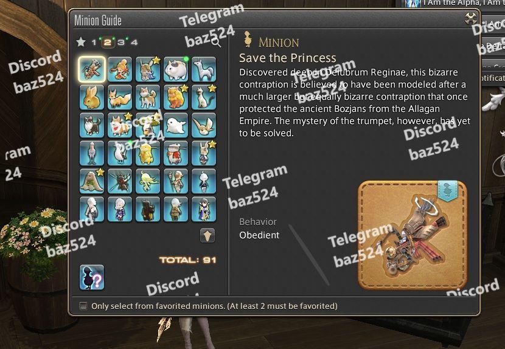
Task: Select the yellow jellyfish minion icon
Action: (147, 181)
